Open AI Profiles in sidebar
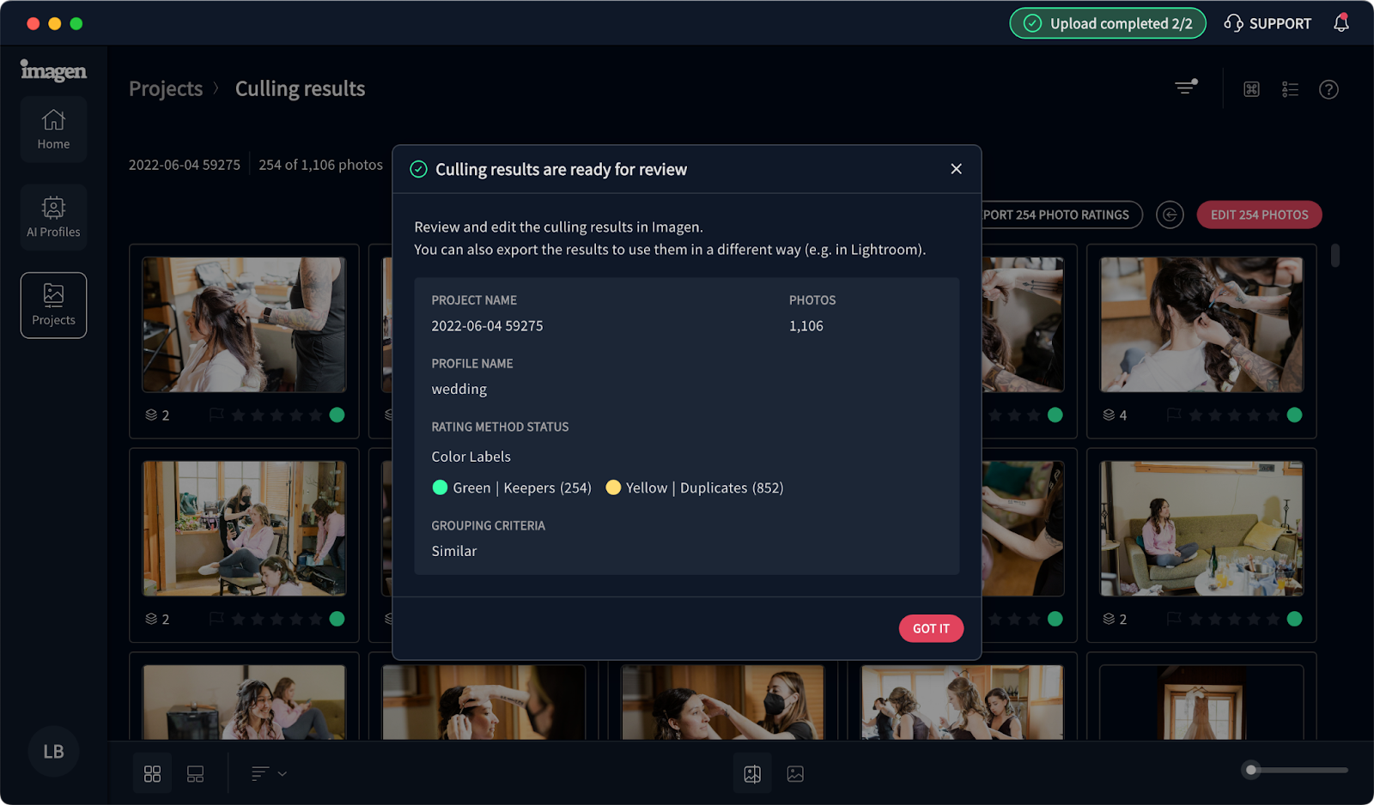Image resolution: width=1374 pixels, height=805 pixels. [x=53, y=217]
